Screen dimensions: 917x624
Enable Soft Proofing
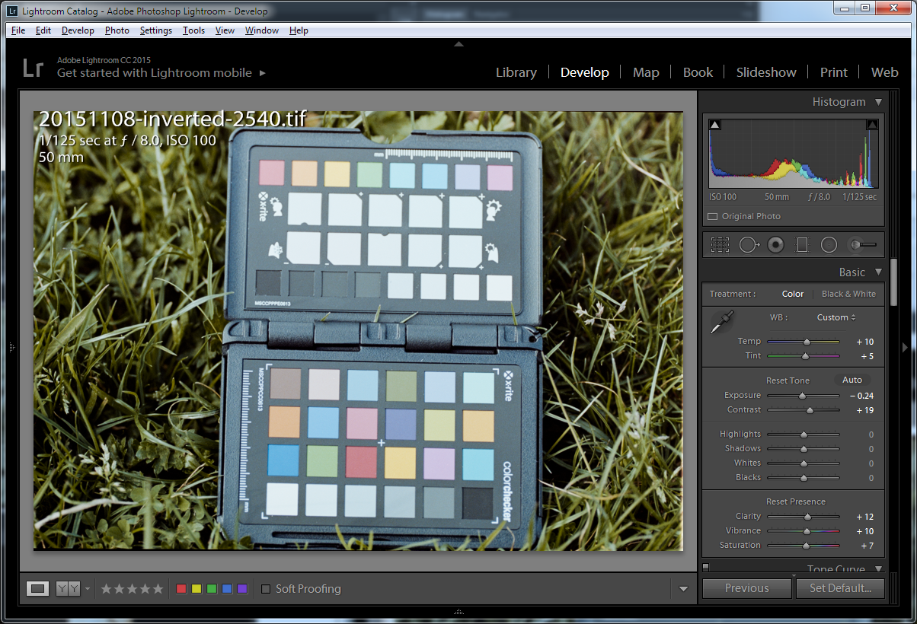(x=266, y=588)
